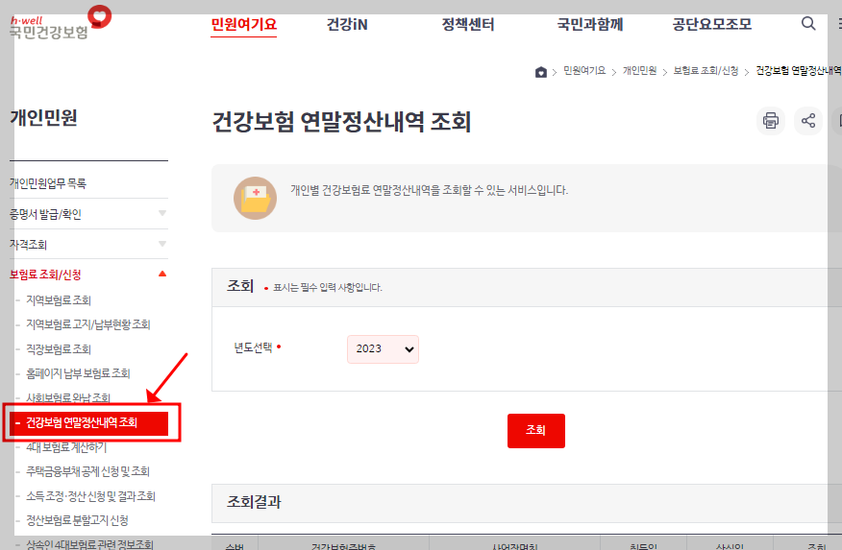Click 민원여기요 in the breadcrumb
Screen dimensions: 842x550
pyautogui.click(x=584, y=71)
